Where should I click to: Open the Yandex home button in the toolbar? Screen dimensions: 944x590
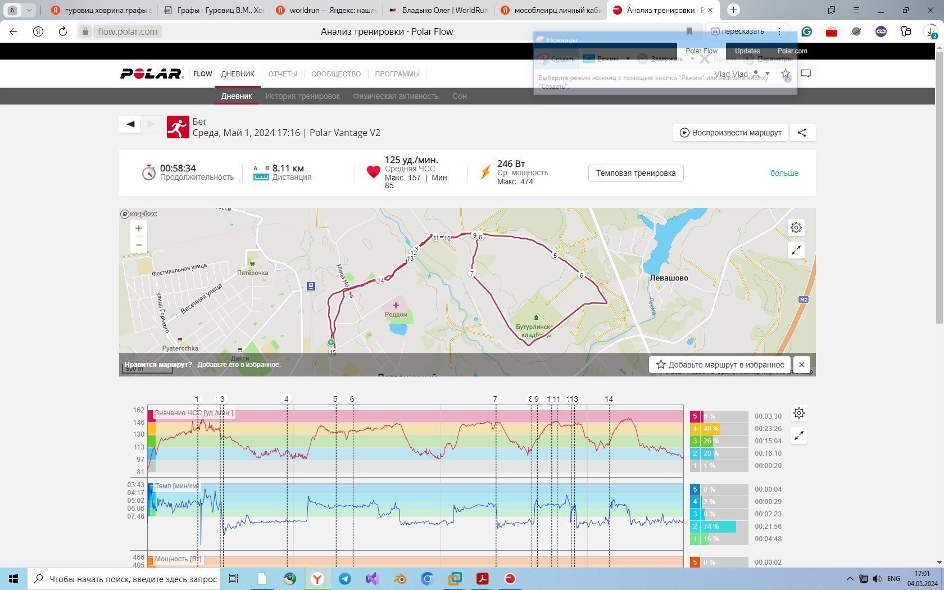[38, 31]
